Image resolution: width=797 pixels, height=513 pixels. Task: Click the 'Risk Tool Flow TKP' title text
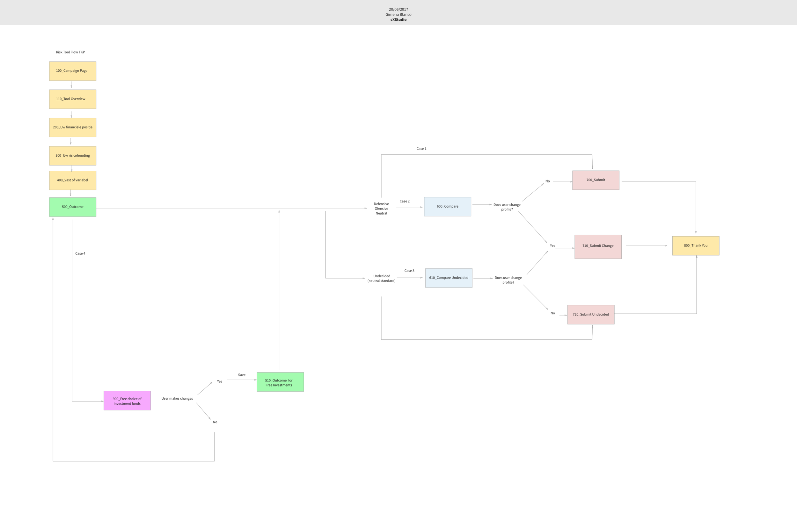point(70,52)
